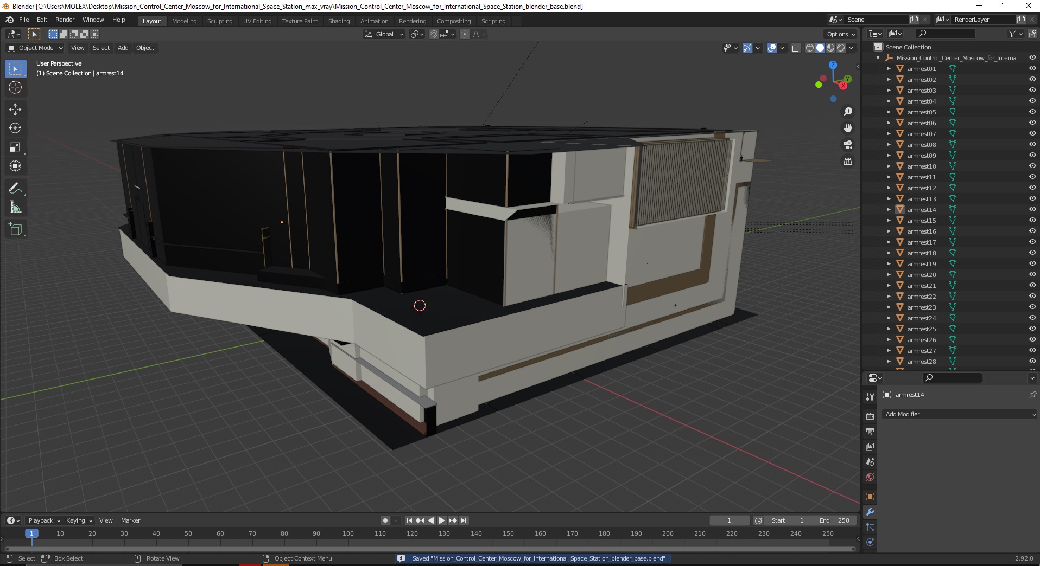Activate the Rotate tool
This screenshot has width=1040, height=566.
click(x=15, y=128)
